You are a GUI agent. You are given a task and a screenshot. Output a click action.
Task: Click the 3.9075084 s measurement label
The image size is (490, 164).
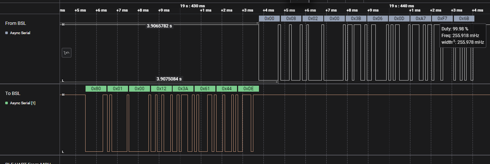click(x=169, y=79)
